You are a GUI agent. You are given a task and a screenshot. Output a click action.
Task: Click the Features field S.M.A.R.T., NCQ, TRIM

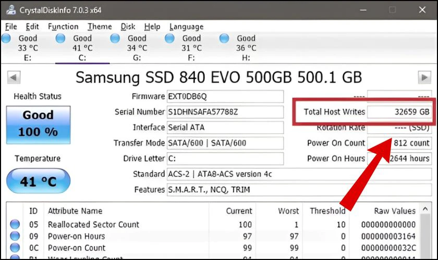(299, 190)
